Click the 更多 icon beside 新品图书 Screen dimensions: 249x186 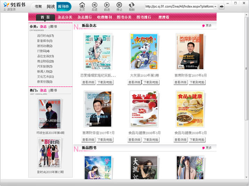[x=204, y=148]
